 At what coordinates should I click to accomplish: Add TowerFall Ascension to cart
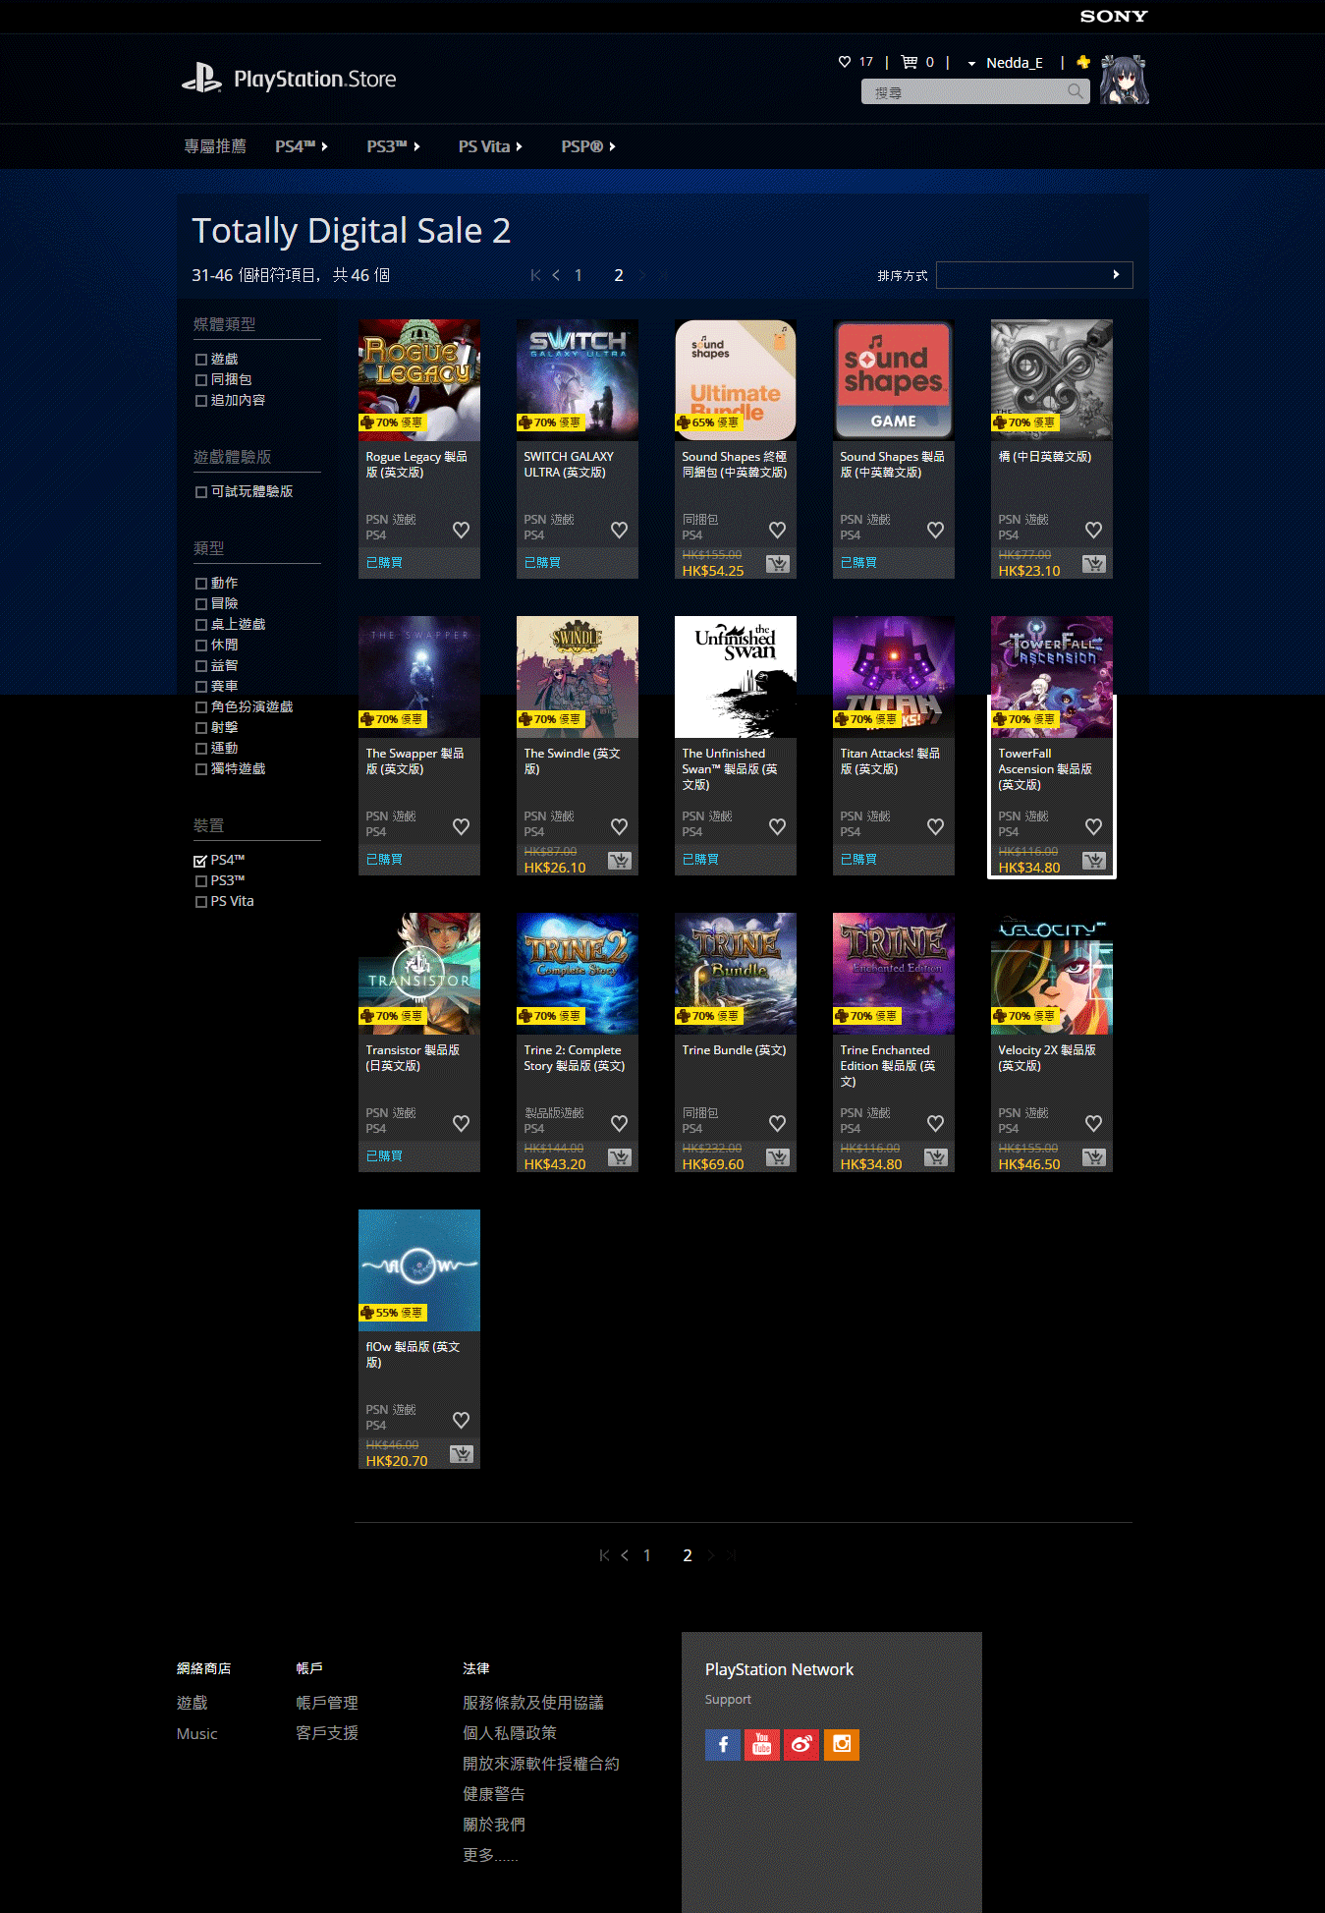pos(1093,861)
